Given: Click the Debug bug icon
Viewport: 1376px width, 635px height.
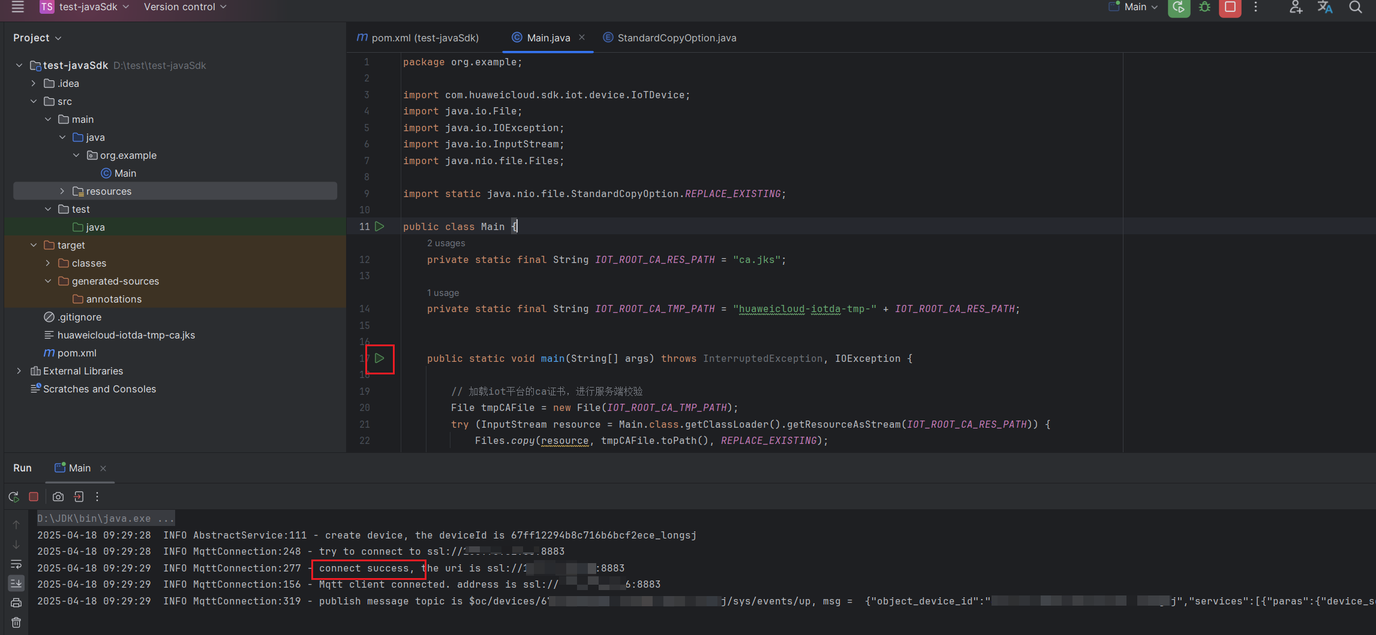Looking at the screenshot, I should click(x=1204, y=7).
